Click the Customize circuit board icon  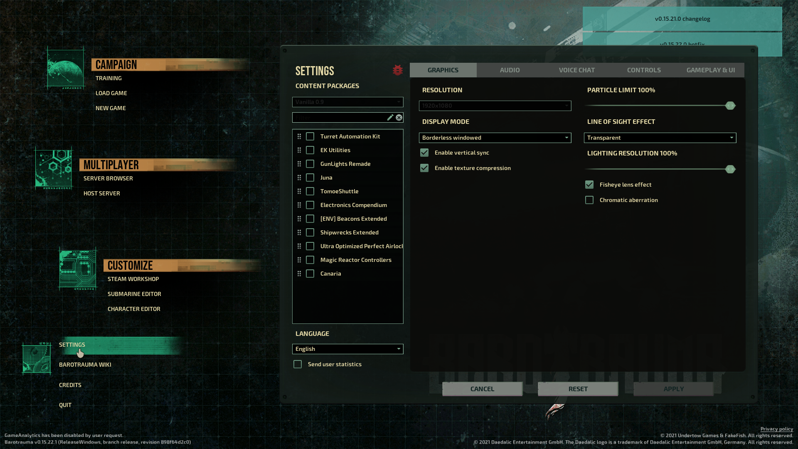77,269
